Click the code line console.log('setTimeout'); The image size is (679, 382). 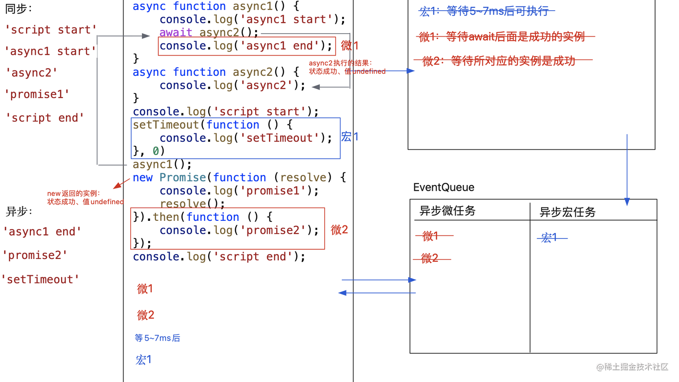pyautogui.click(x=246, y=138)
